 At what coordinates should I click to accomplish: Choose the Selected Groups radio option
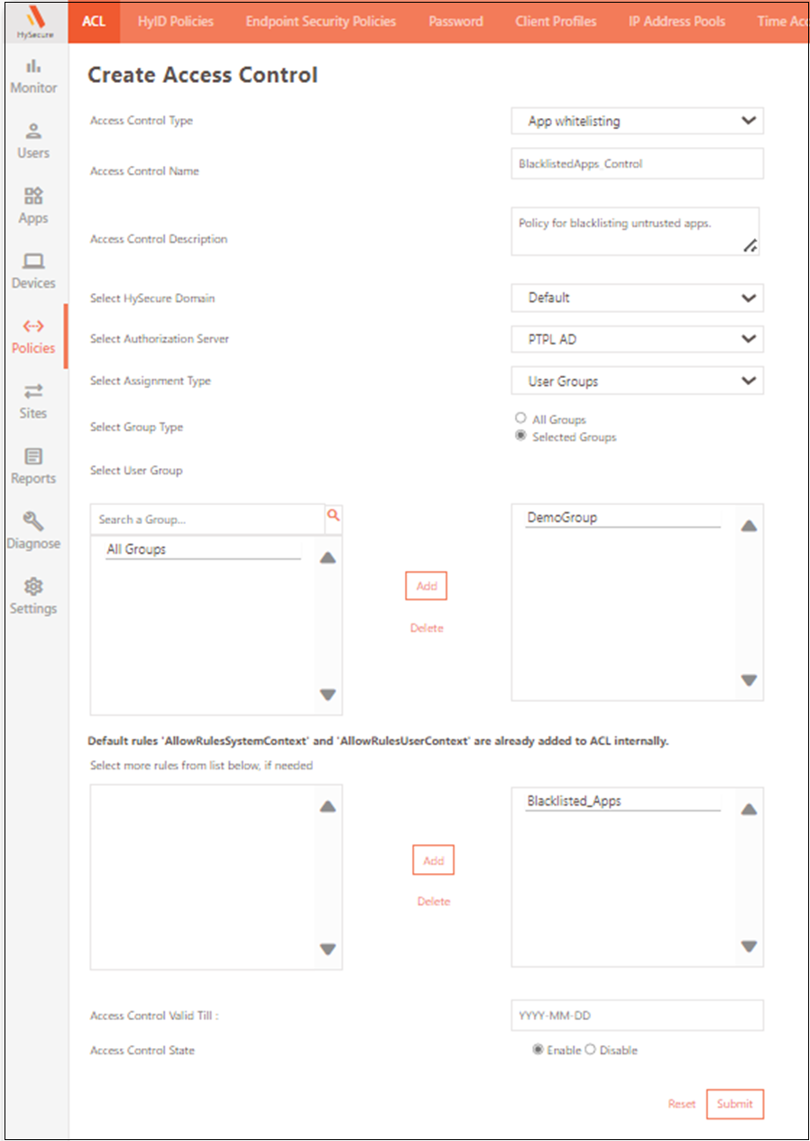(520, 436)
